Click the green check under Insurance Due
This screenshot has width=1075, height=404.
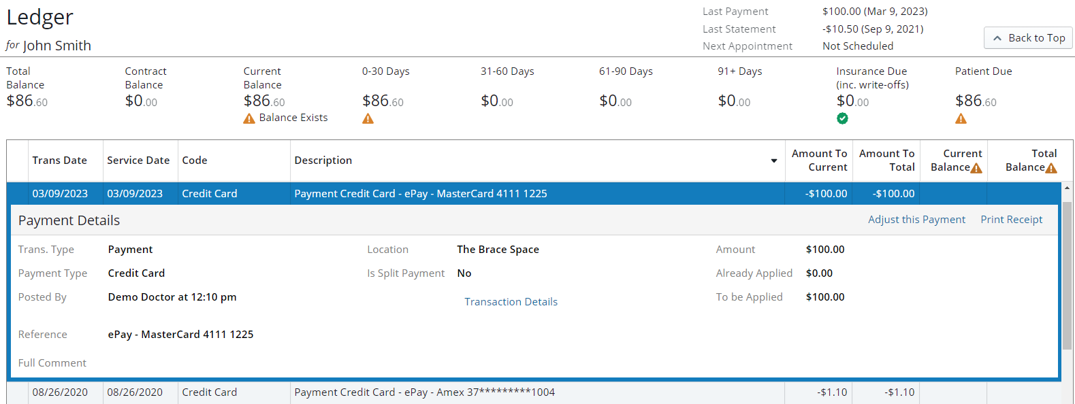(x=842, y=118)
